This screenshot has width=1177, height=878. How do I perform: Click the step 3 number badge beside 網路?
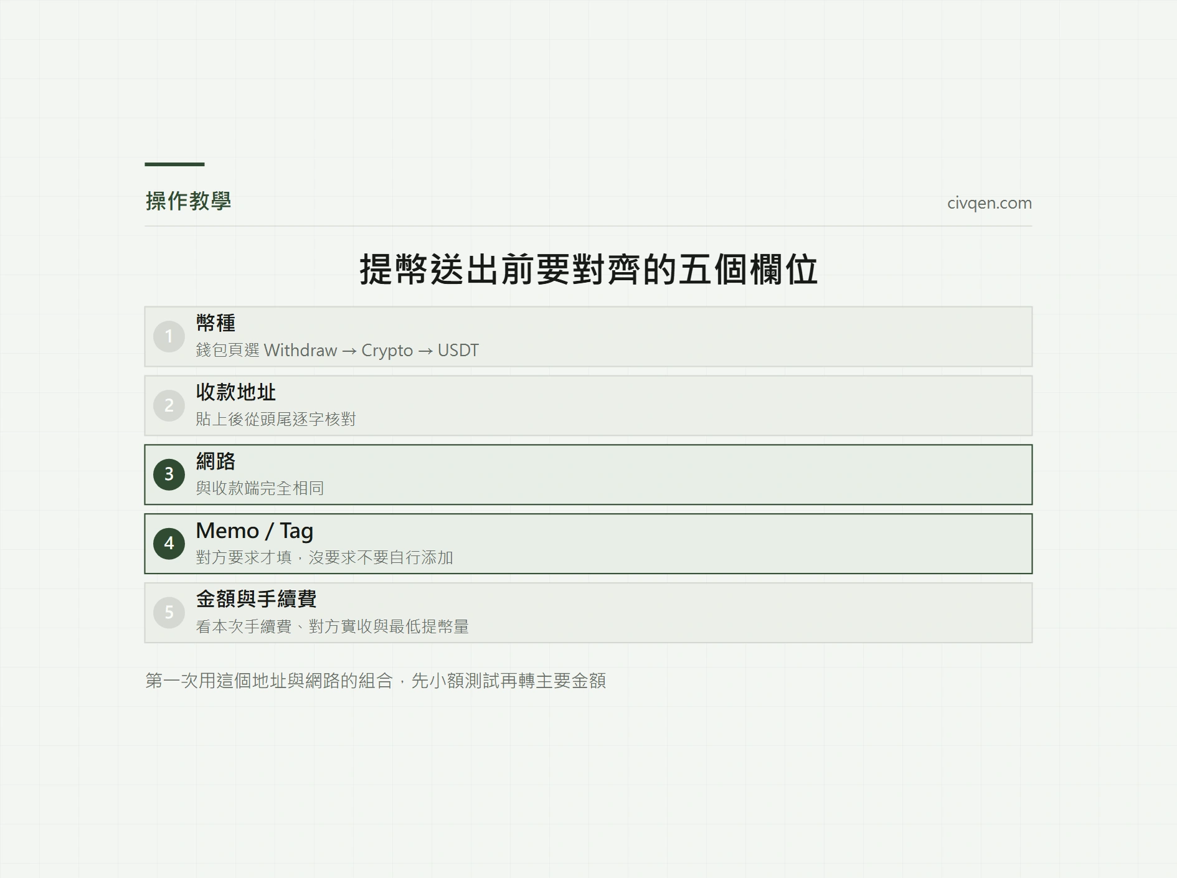coord(169,474)
